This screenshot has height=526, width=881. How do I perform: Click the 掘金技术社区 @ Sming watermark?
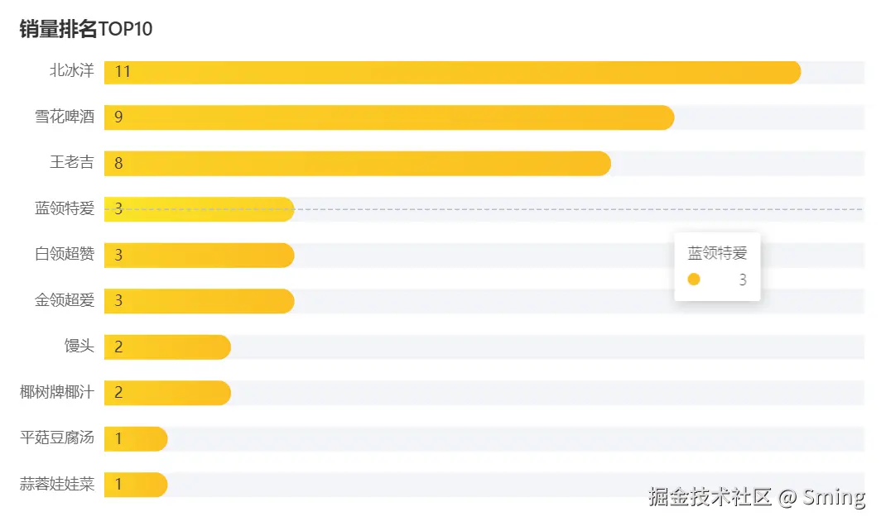757,497
